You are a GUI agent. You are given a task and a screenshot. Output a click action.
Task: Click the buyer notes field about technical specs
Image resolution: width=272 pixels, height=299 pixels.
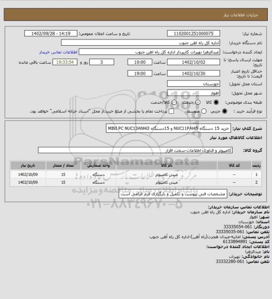click(x=173, y=194)
